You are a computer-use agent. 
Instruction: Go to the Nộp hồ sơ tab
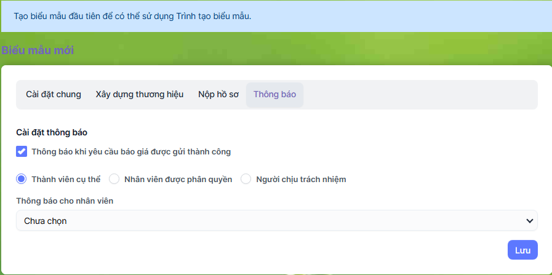218,94
